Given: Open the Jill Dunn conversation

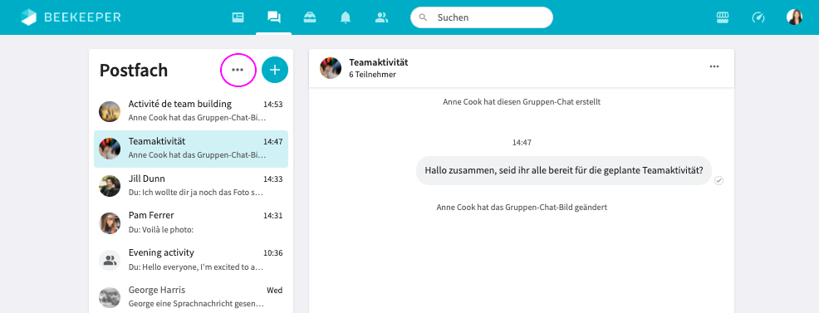Looking at the screenshot, I should point(191,186).
